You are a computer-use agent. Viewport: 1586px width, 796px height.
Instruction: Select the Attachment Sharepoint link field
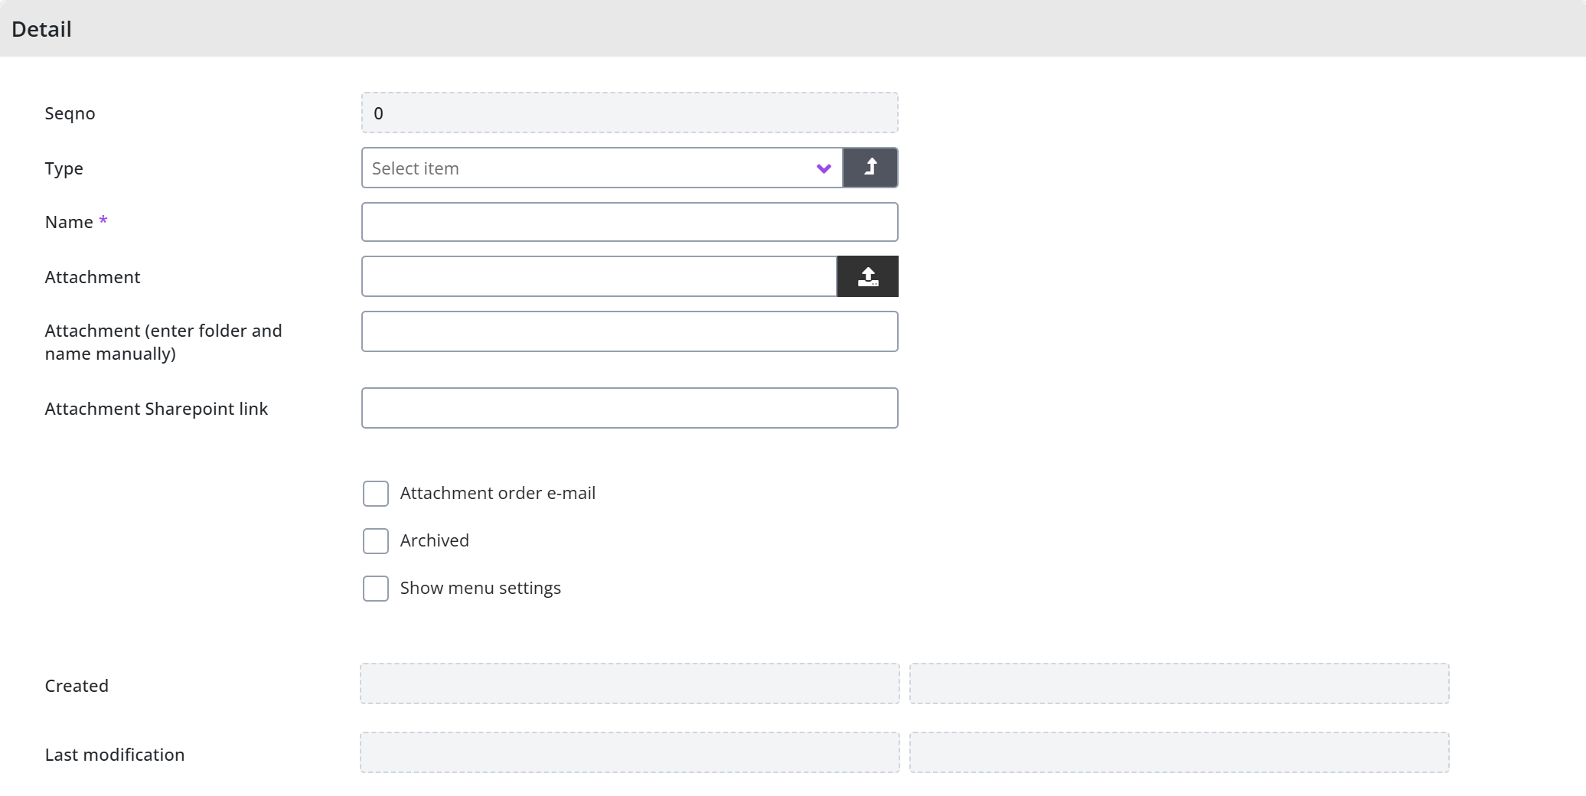(629, 408)
